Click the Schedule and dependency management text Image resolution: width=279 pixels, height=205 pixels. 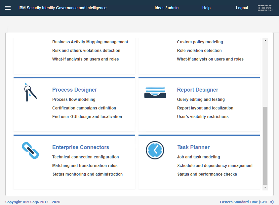[215, 166]
